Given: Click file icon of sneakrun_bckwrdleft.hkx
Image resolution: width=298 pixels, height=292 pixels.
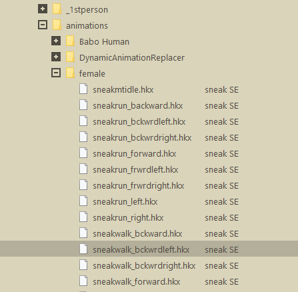Looking at the screenshot, I should (83, 121).
